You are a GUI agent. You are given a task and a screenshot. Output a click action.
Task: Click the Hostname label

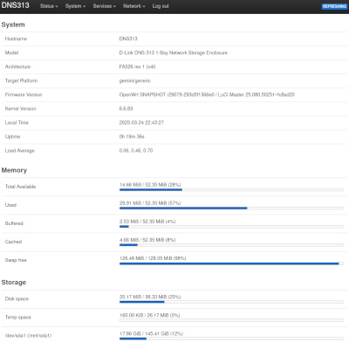click(16, 38)
